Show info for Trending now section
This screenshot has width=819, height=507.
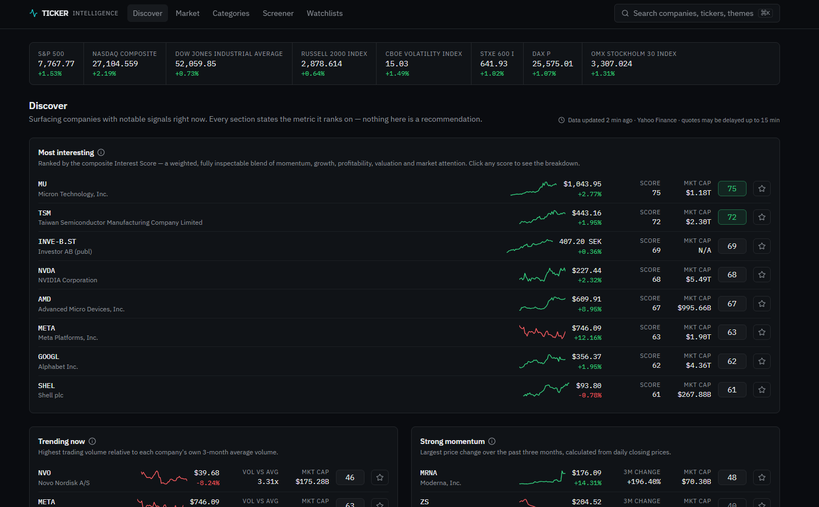(x=92, y=441)
